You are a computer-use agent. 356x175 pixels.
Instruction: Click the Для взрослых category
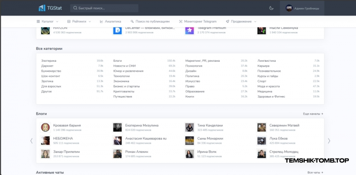51,86
